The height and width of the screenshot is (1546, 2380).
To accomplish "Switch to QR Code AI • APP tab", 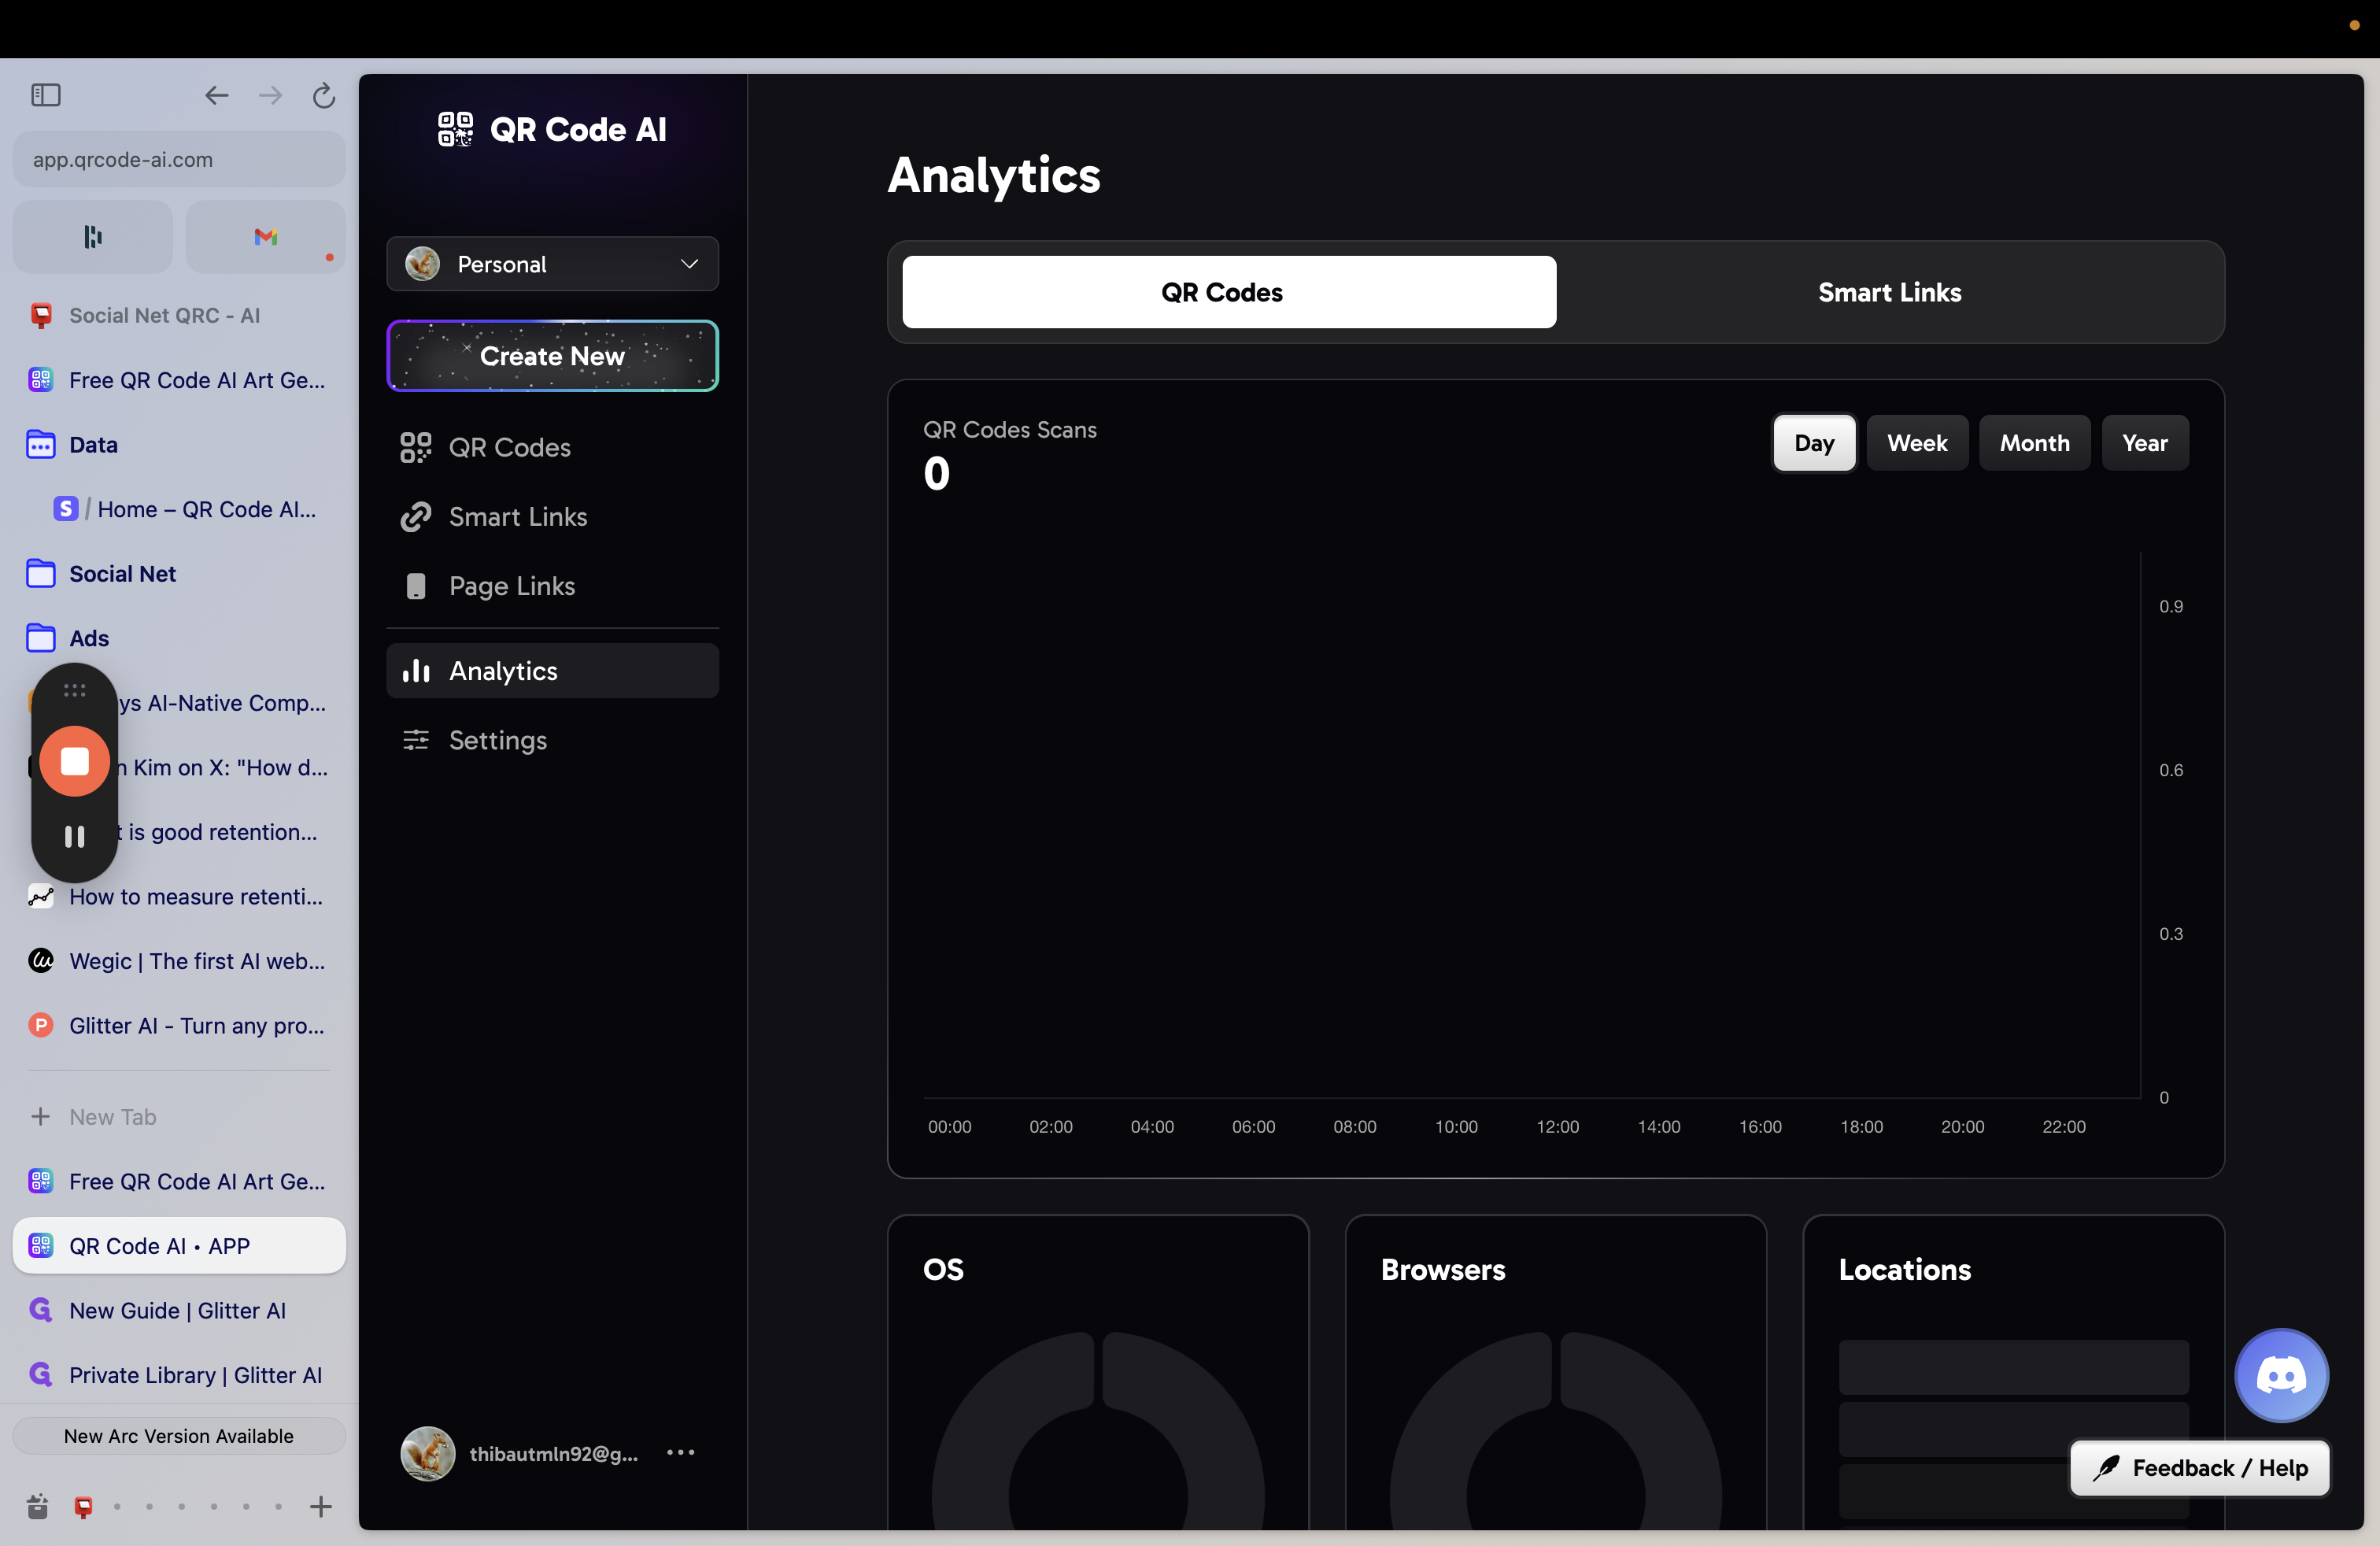I will click(x=178, y=1246).
